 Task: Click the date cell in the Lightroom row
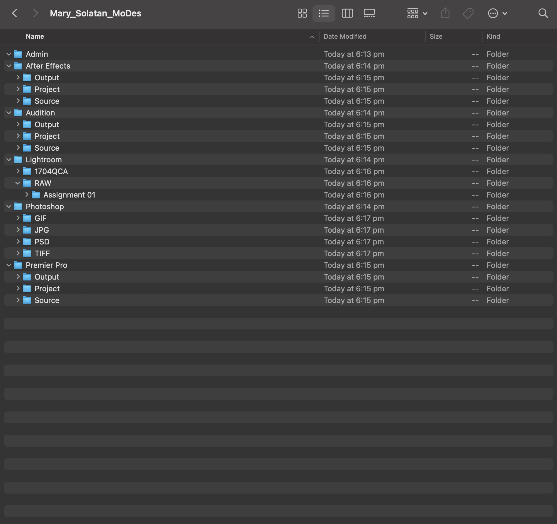pyautogui.click(x=354, y=160)
